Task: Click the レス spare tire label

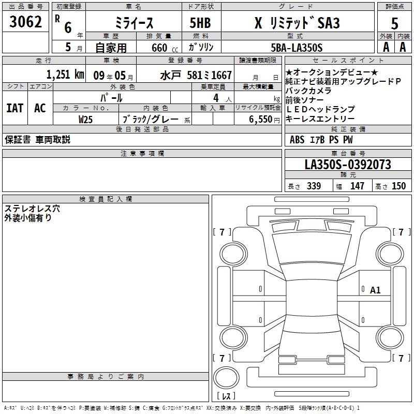Action: 226,396
